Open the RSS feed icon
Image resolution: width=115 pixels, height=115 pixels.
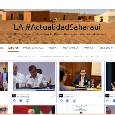98,57
